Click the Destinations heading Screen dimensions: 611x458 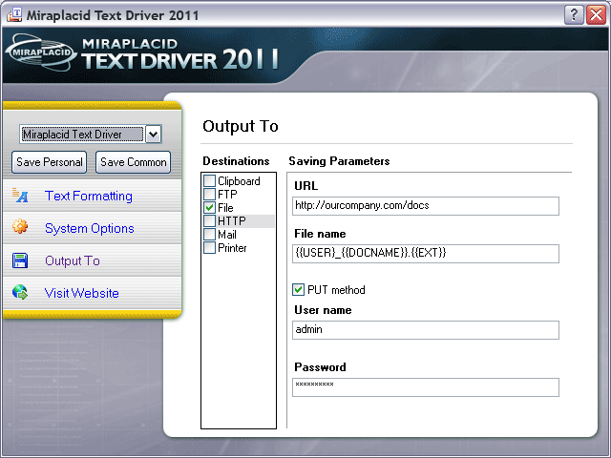pos(236,161)
